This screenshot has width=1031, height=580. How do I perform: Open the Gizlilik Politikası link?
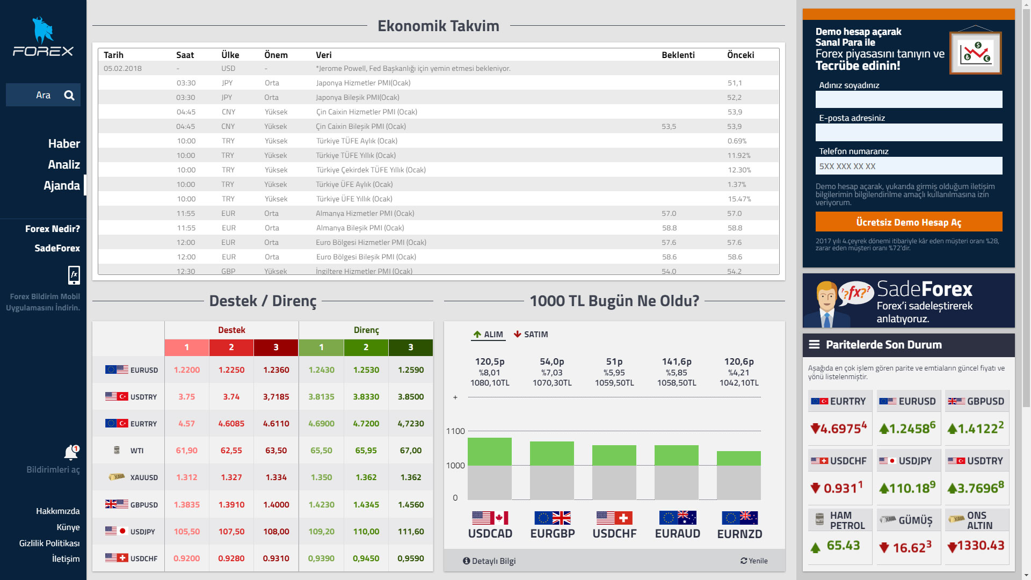[x=49, y=543]
